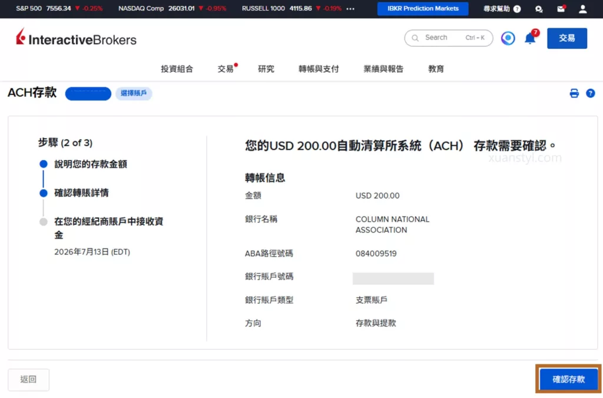The height and width of the screenshot is (398, 603).
Task: Click the blue account number pill
Action: point(88,94)
